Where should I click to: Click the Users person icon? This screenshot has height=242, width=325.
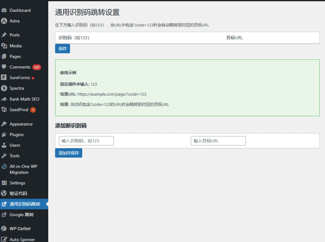coord(4,145)
